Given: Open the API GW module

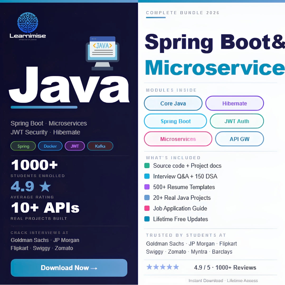Looking at the screenshot, I should click(240, 139).
